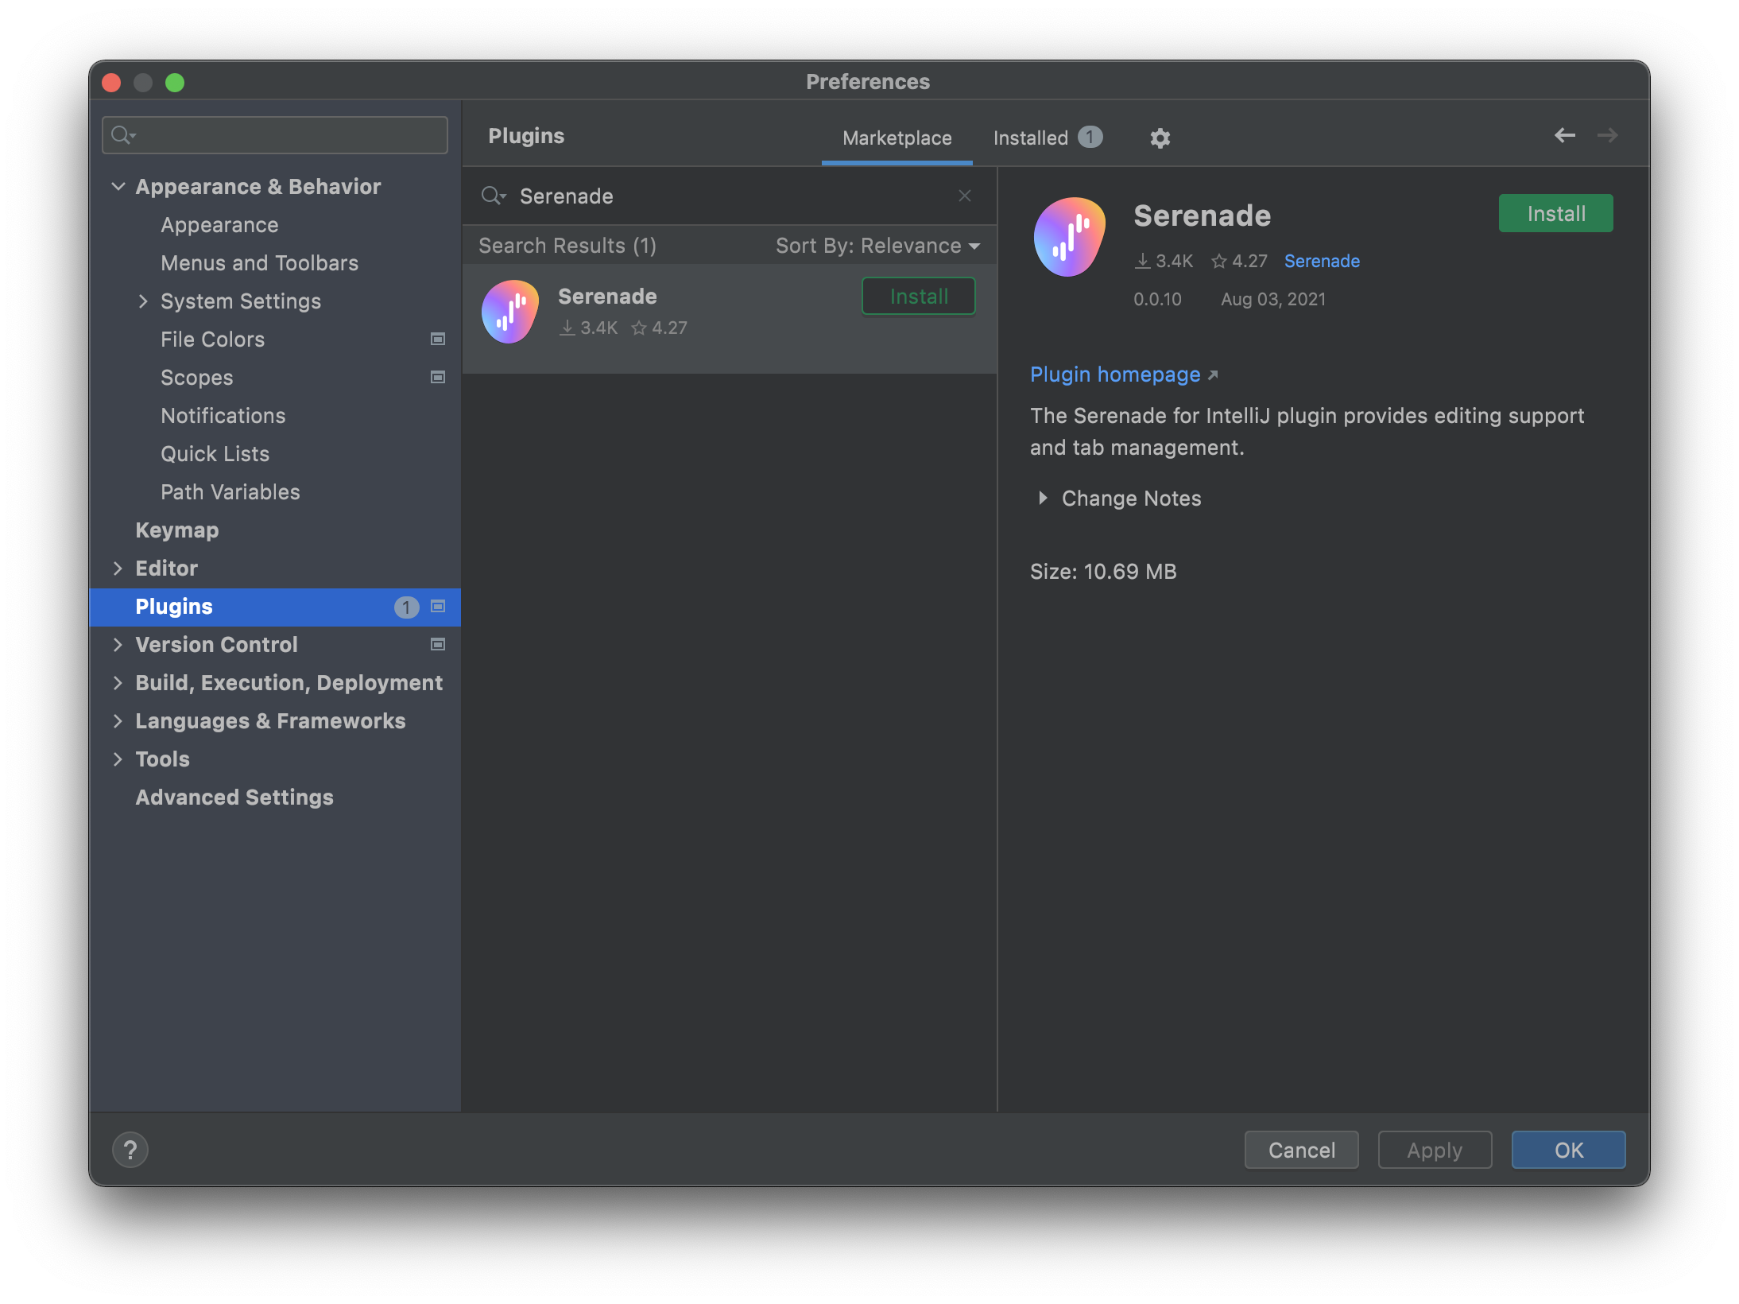Open the Keymap settings page
Viewport: 1739px width, 1304px height.
coord(176,530)
